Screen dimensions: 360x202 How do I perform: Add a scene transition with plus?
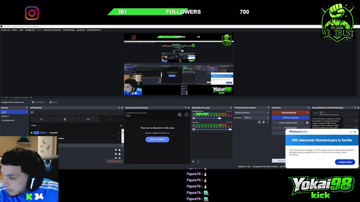click(x=259, y=122)
